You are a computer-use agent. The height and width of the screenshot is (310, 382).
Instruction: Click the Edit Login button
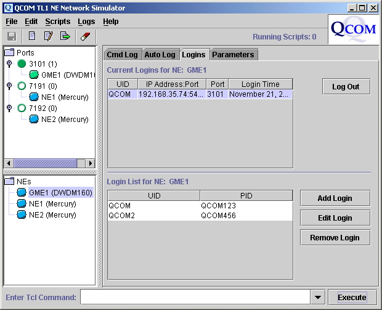335,218
